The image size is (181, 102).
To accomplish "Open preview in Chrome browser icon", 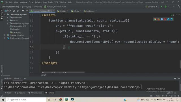I will (x=155, y=19).
